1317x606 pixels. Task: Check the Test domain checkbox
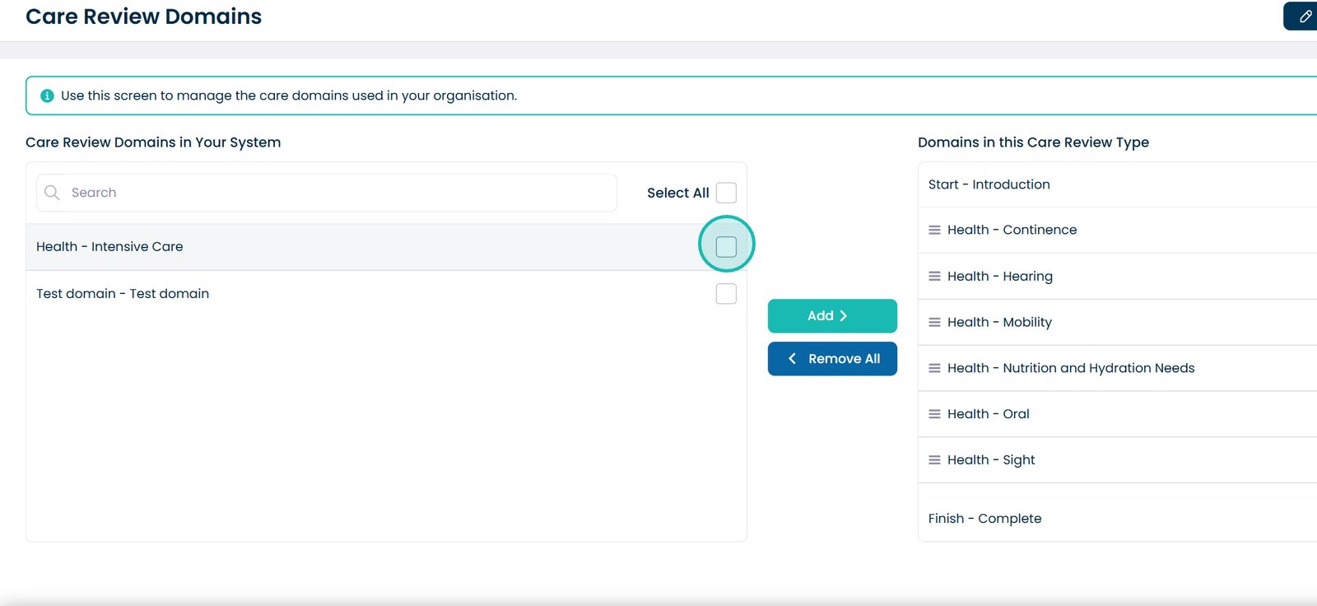point(726,294)
